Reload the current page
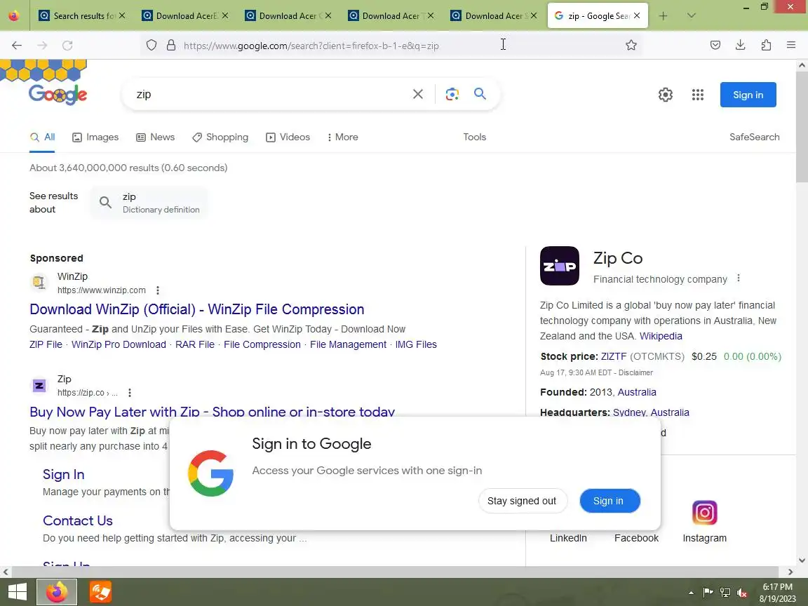 point(67,46)
